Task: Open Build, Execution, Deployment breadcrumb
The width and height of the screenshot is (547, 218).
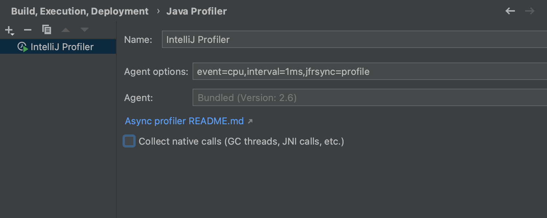Action: pyautogui.click(x=80, y=11)
